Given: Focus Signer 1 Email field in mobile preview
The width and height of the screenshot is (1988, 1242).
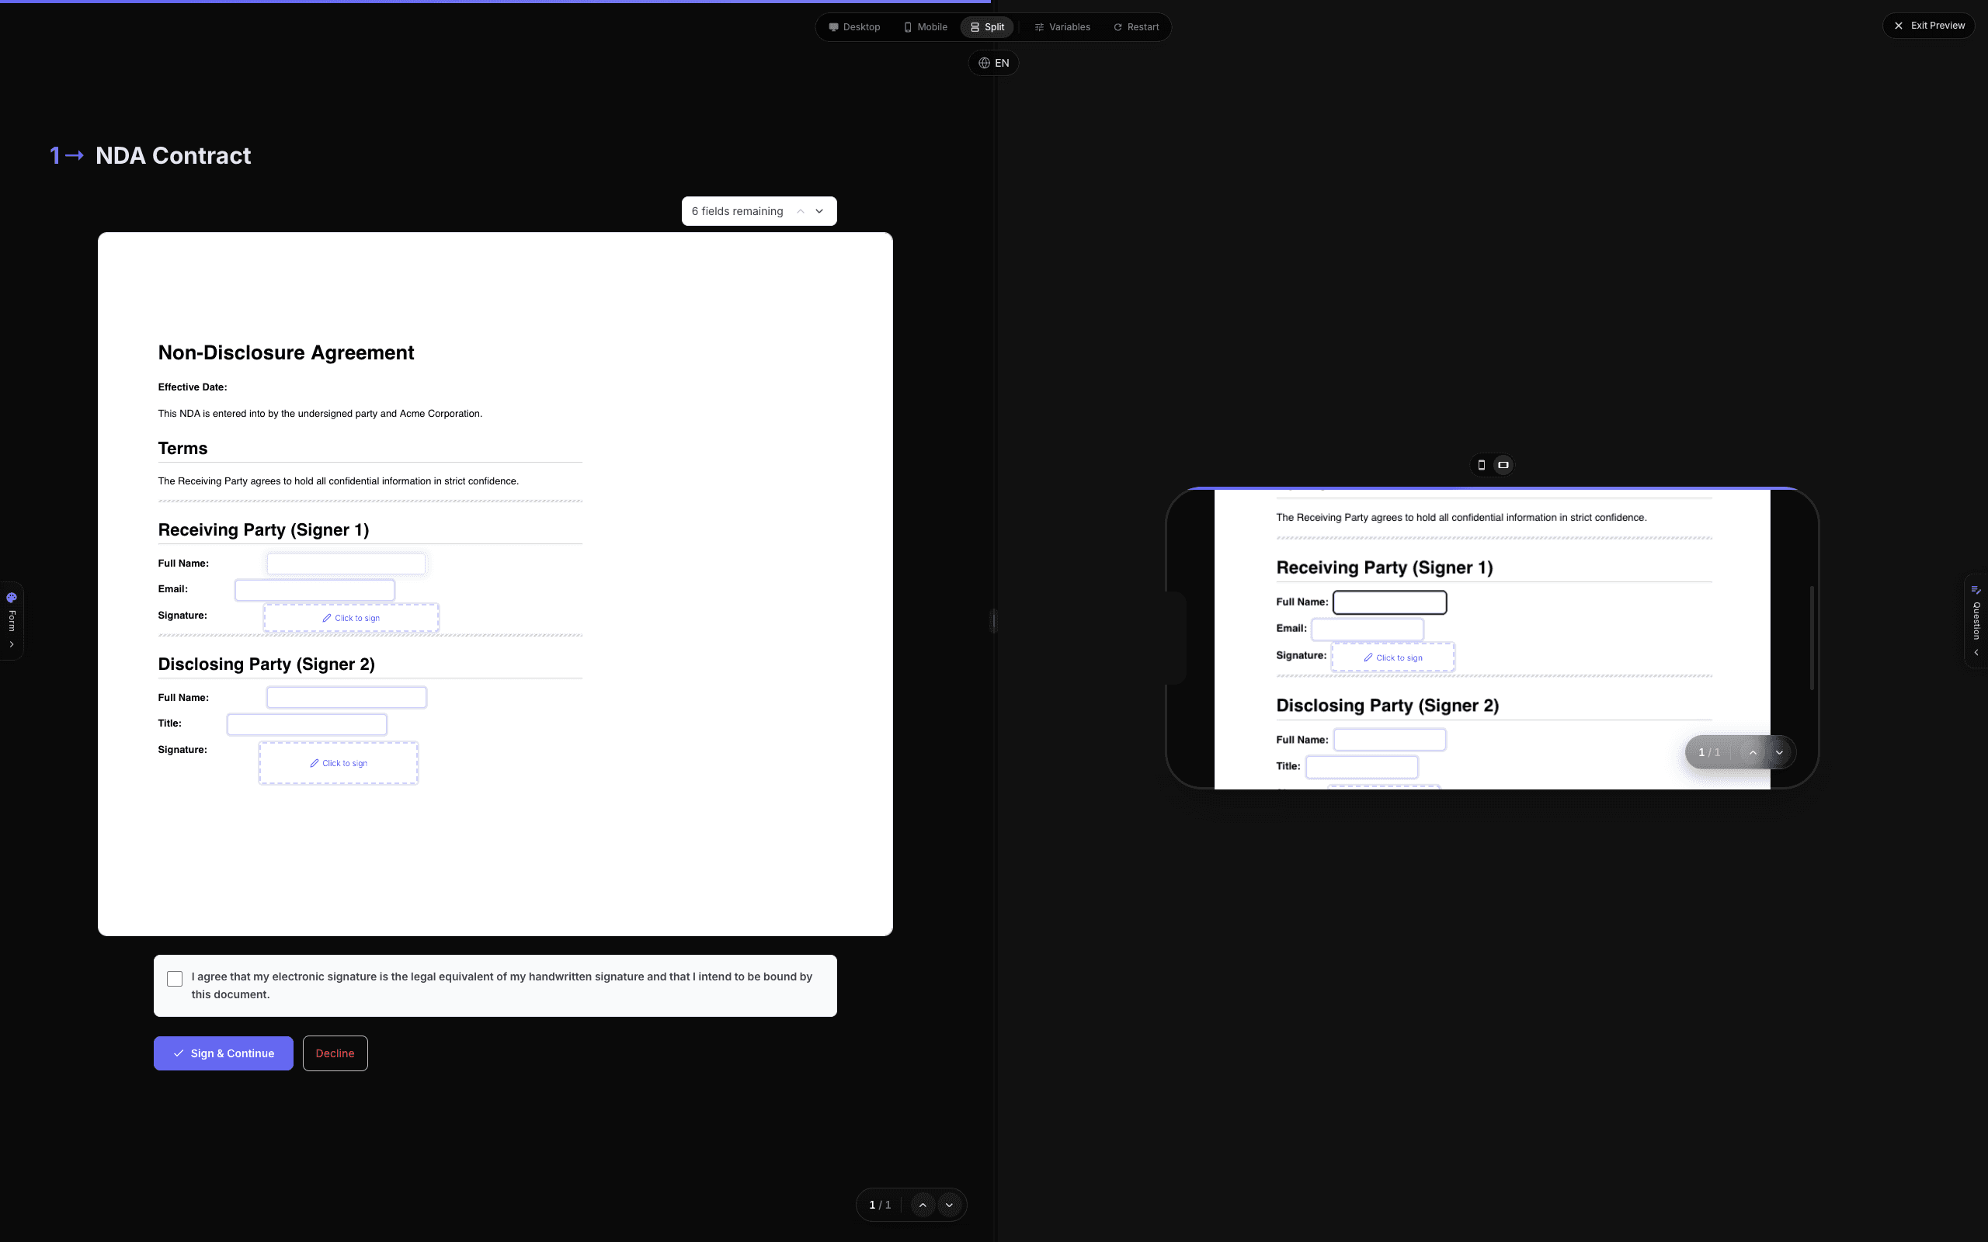Looking at the screenshot, I should coord(1367,630).
